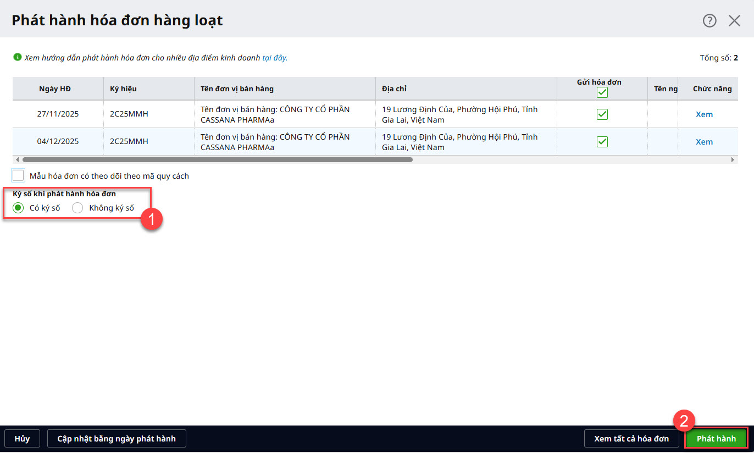The image size is (754, 453).
Task: View the invoice dated 27/11/2025
Action: (704, 114)
